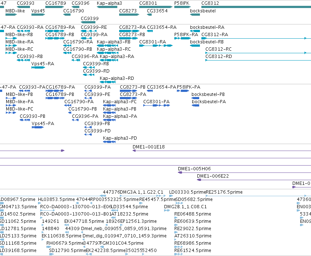311x256 pixels.
Task: Click the DME1-005H06 clone label
Action: (x=194, y=169)
